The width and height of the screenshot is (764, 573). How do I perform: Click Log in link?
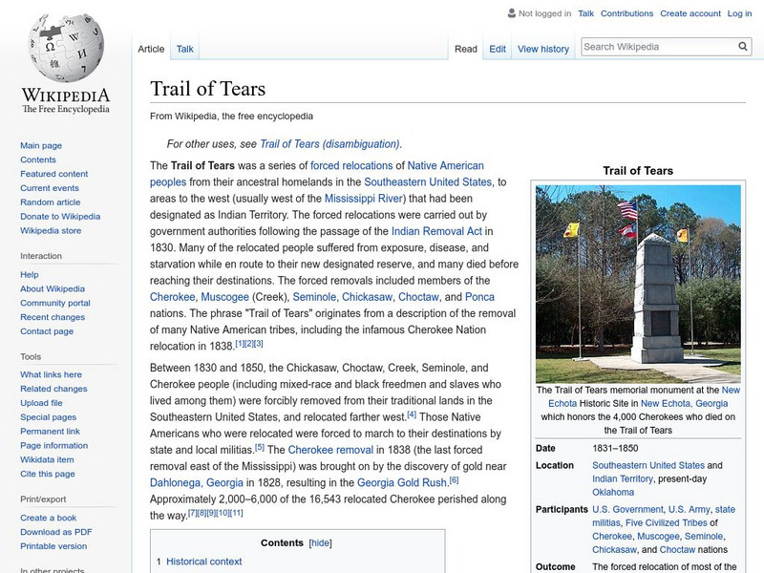coord(739,13)
